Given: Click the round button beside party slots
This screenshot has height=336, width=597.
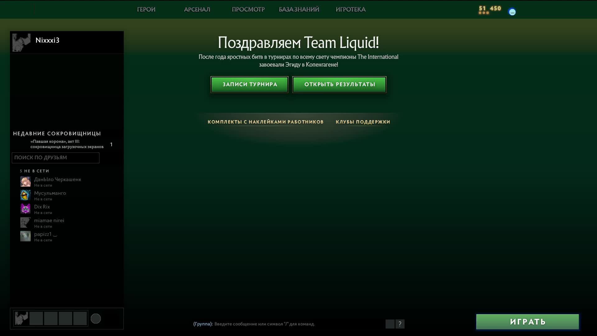Looking at the screenshot, I should click(96, 319).
